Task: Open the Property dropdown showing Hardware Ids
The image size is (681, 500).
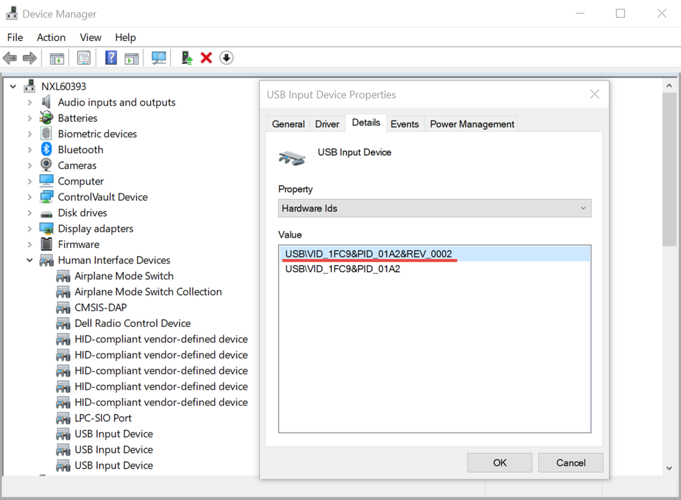Action: [434, 208]
